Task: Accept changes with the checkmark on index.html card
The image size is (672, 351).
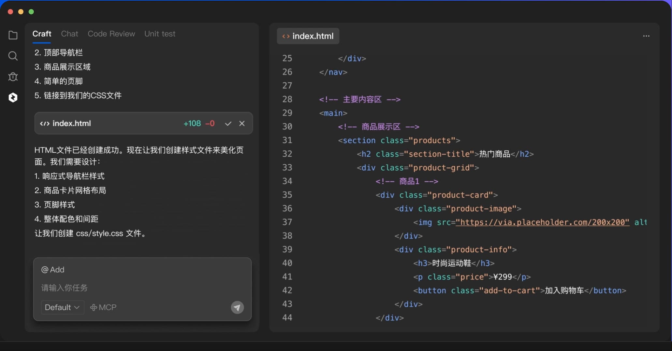Action: 228,124
